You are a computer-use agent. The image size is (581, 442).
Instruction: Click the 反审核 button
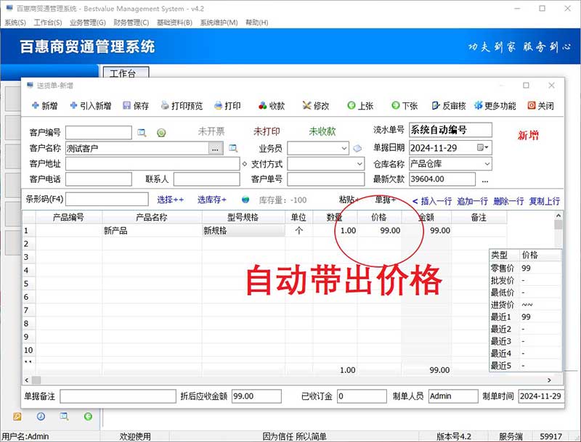pos(448,106)
